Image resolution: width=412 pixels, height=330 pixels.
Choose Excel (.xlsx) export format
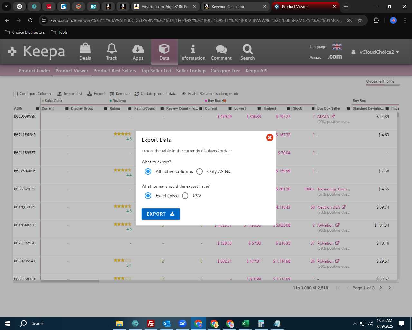tap(148, 196)
